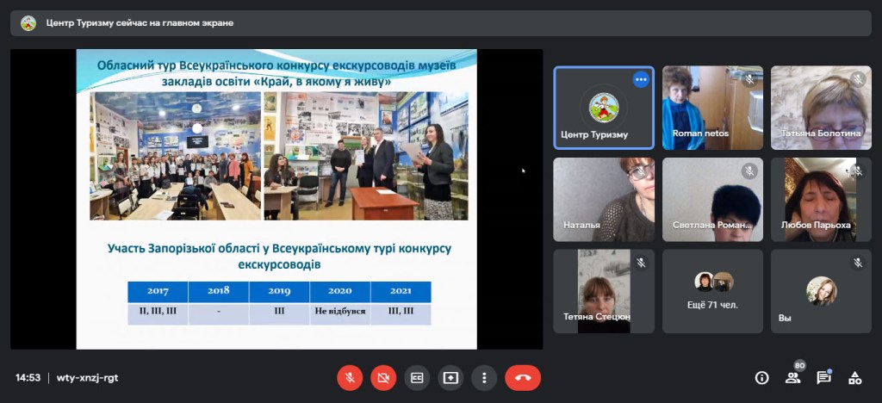Viewport: 882px width, 403px height.
Task: Click the main-screen notification banner at top
Action: [440, 23]
